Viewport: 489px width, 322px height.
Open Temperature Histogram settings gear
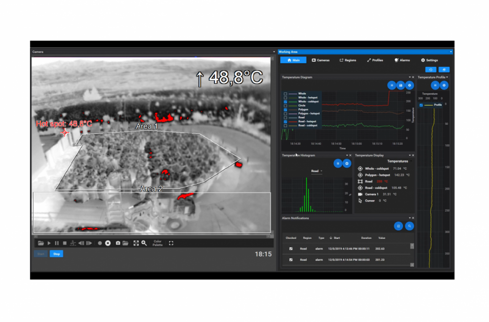(x=347, y=163)
